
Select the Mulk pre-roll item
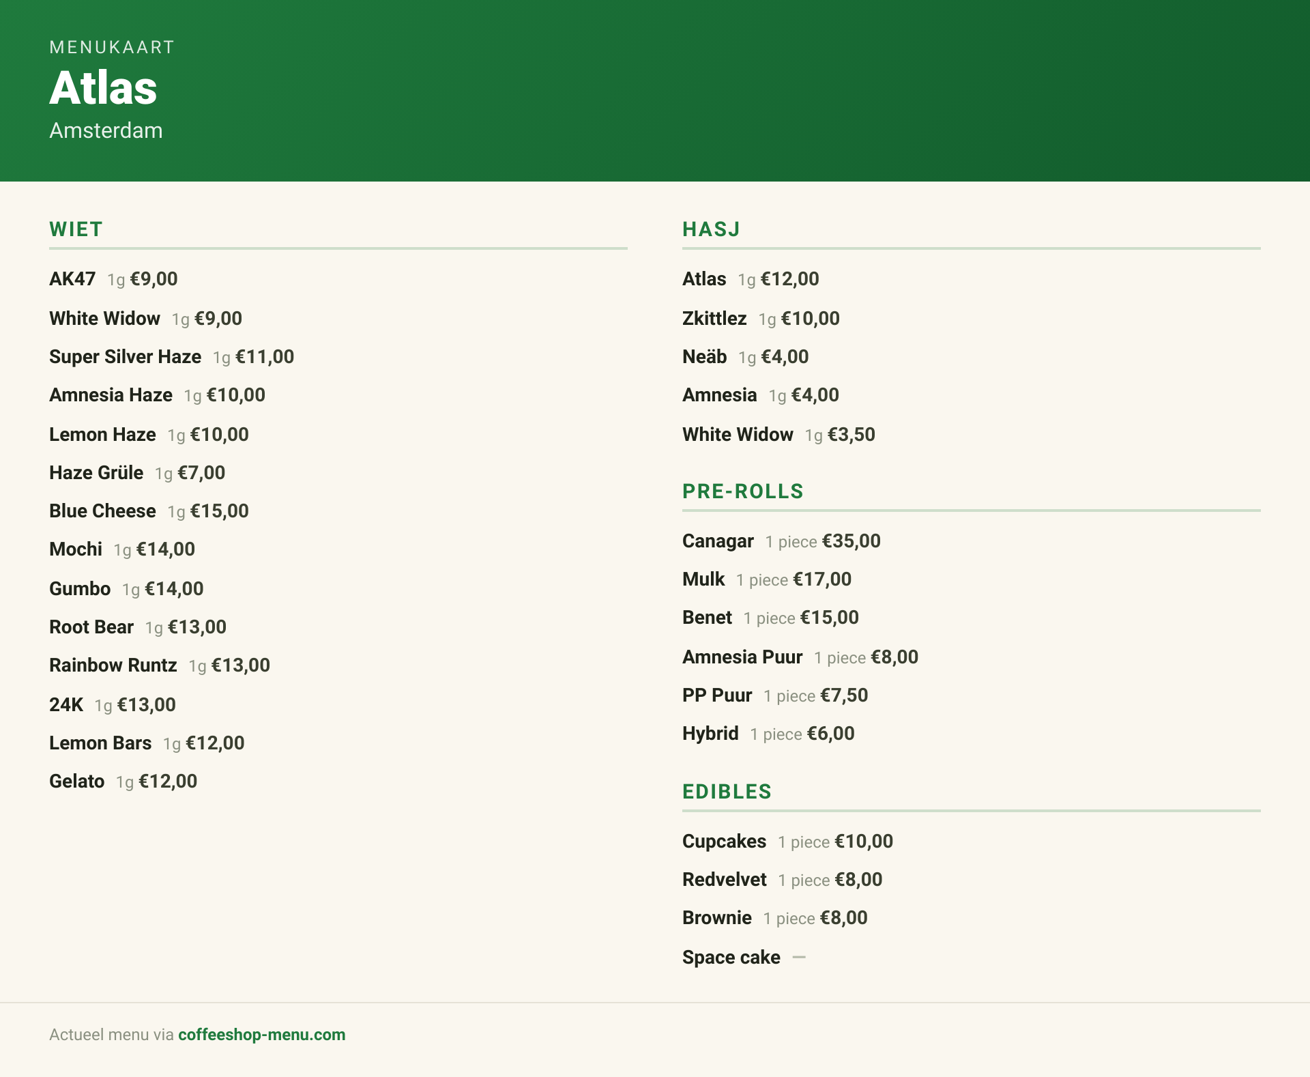tap(767, 579)
